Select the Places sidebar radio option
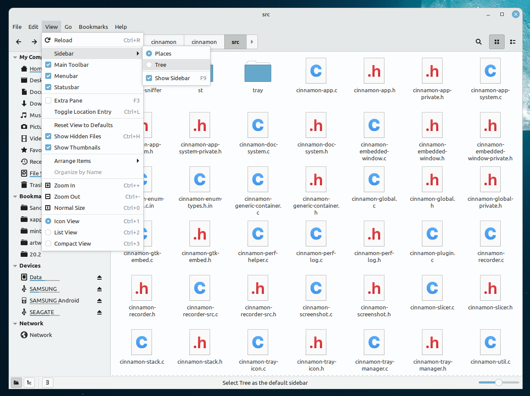 tap(149, 53)
